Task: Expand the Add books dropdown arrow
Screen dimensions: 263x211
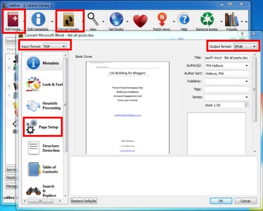Action: click(x=23, y=21)
